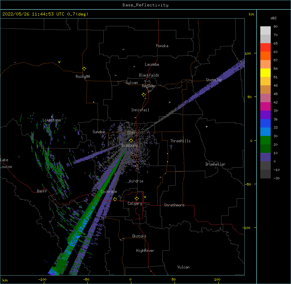Click the 100 tick on the right axis
Screen dimensions: 291x284
click(x=248, y=53)
